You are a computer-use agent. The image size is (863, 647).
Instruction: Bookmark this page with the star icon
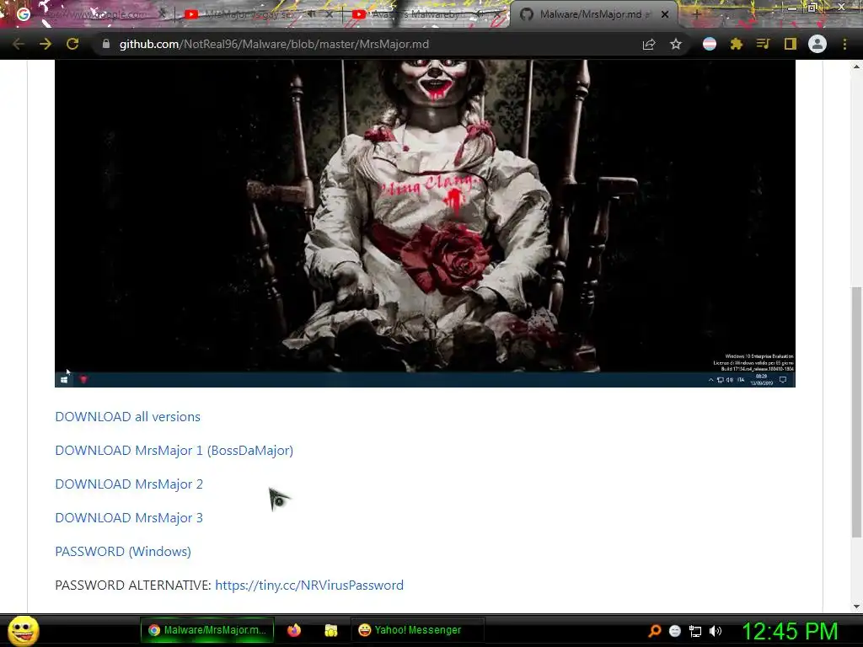tap(676, 44)
